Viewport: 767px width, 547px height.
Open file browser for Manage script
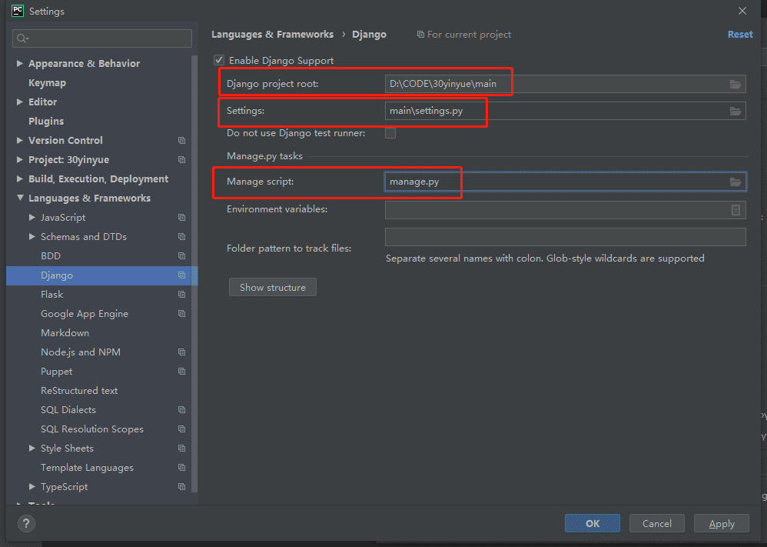coord(735,182)
